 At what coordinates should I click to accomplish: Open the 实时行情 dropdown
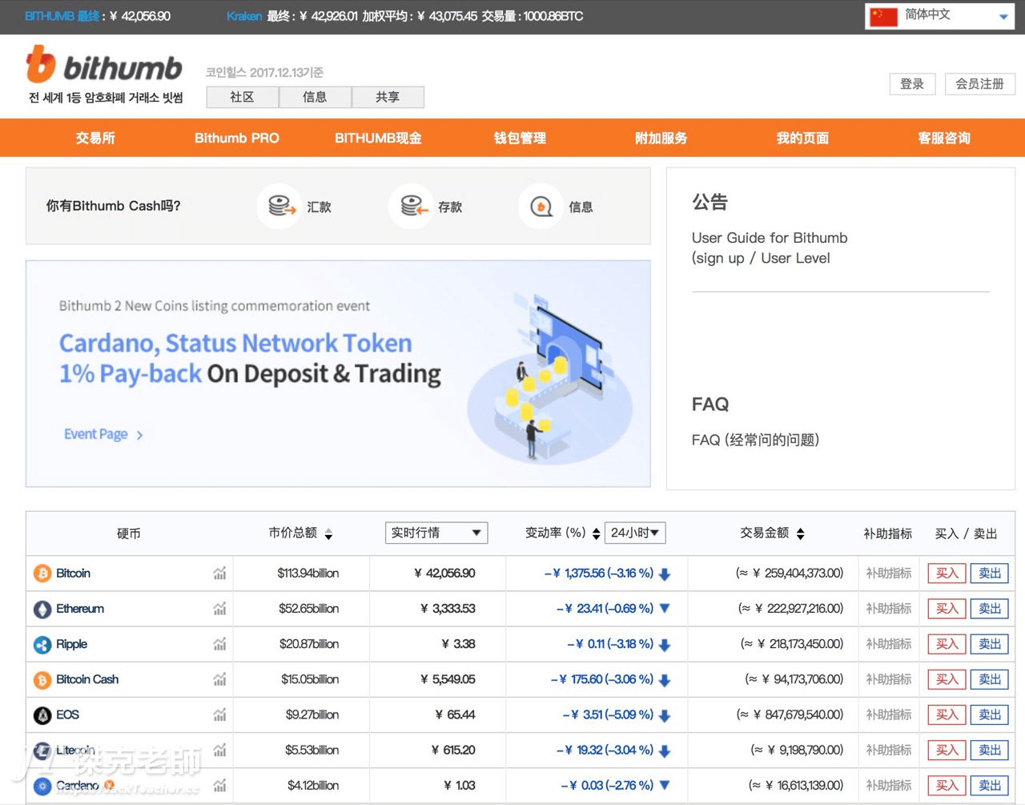click(x=436, y=533)
